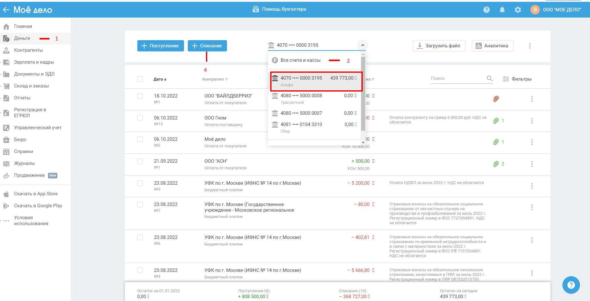The width and height of the screenshot is (590, 301).
Task: Check the 23.08.2022 №4 row checkbox
Action: click(x=140, y=270)
